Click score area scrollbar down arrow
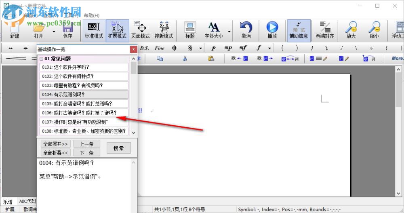Screen dimensions: 404x213 [x=399, y=193]
